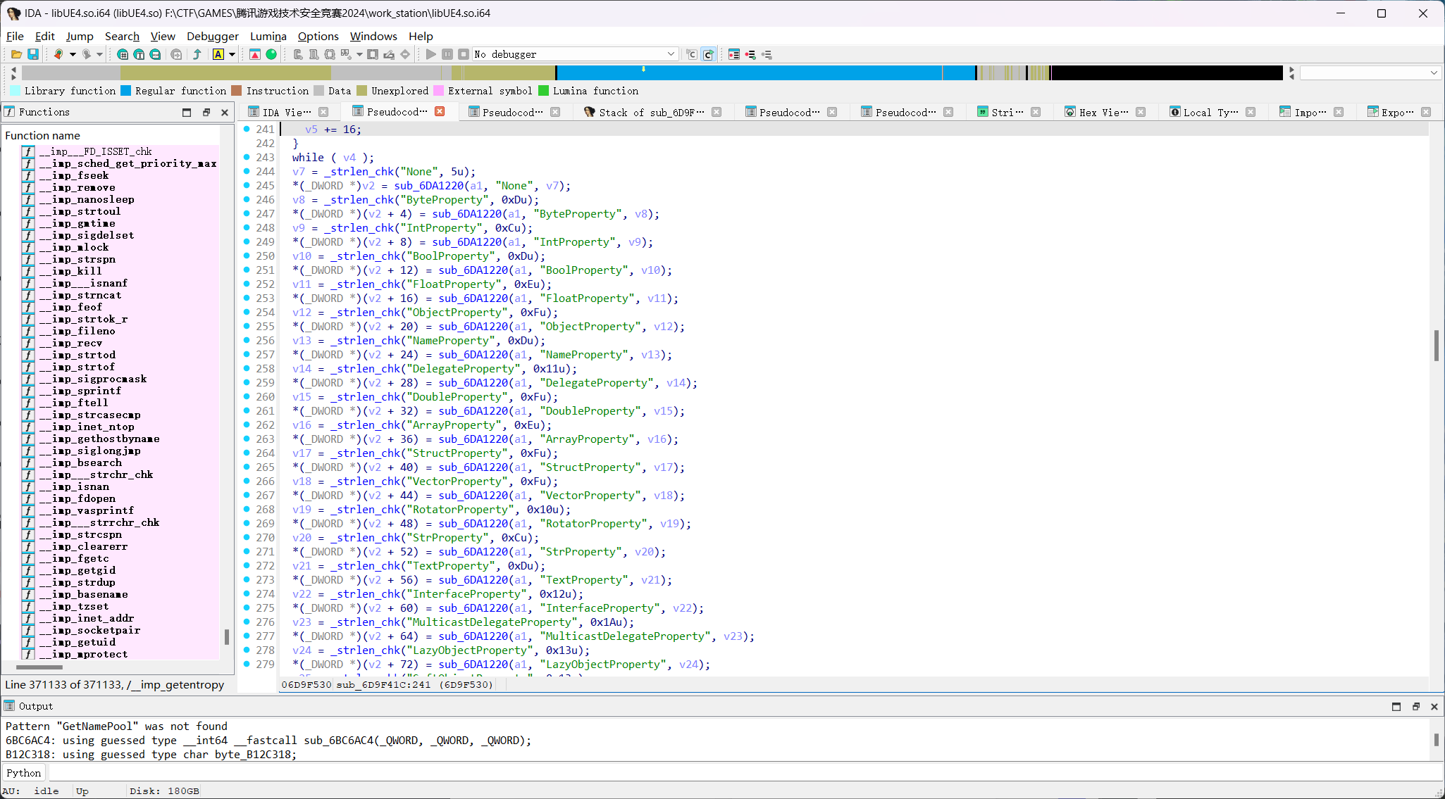Viewport: 1445px width, 799px height.
Task: Click the blue up-arrow jump icon
Action: coord(197,54)
